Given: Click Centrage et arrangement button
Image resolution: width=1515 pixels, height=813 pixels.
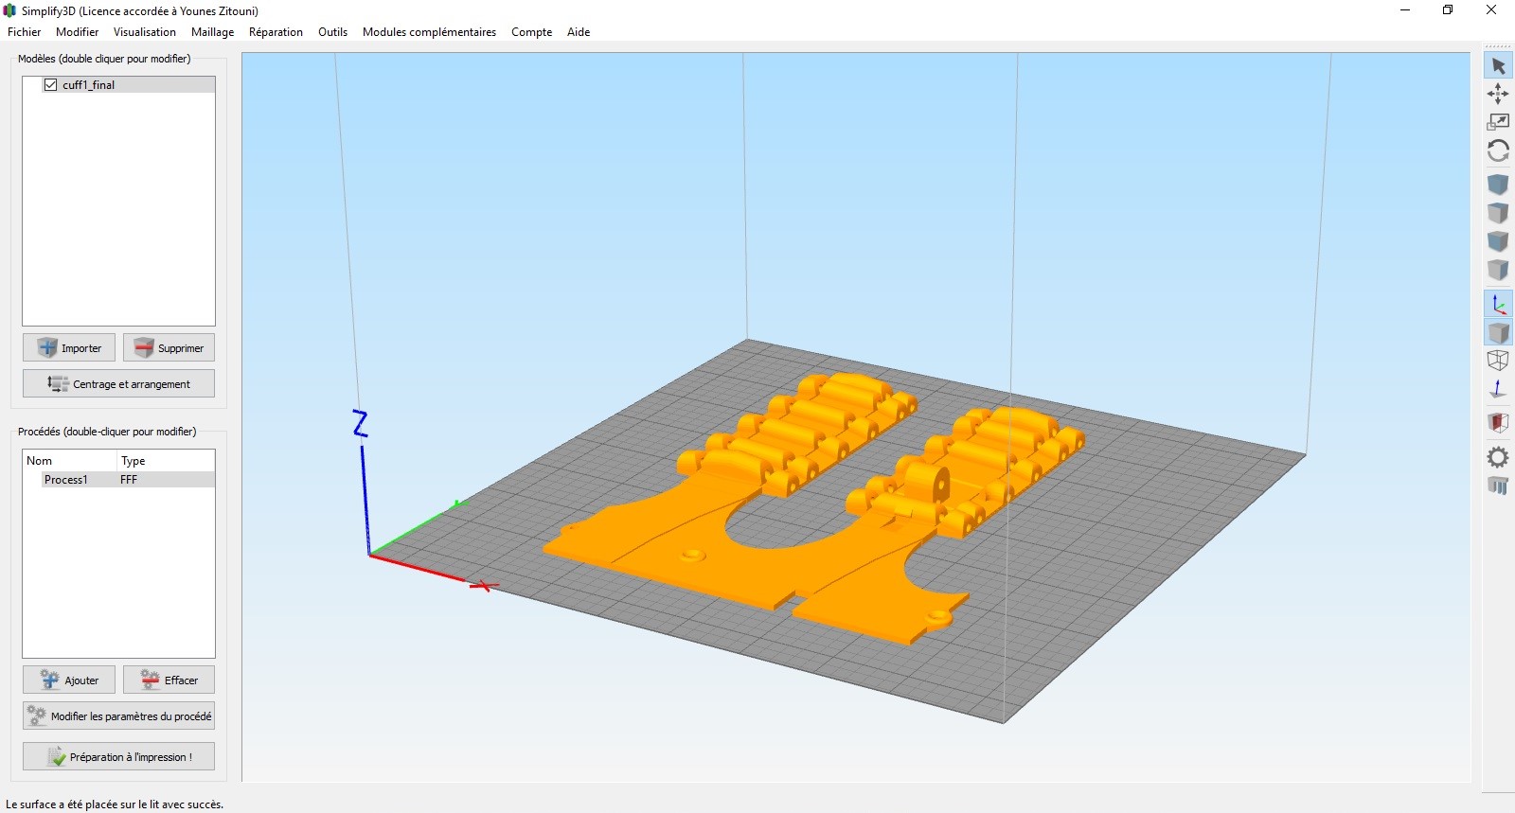Looking at the screenshot, I should tap(118, 383).
